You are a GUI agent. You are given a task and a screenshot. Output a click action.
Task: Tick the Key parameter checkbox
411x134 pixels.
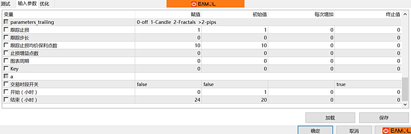[x=6, y=69]
